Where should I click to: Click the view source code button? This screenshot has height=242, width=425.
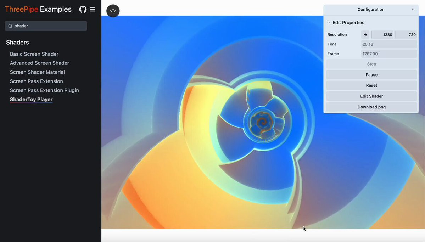click(113, 11)
